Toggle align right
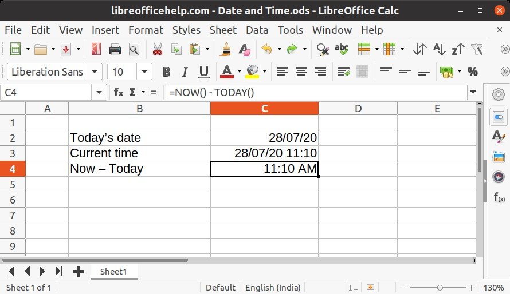The image size is (510, 294). (320, 71)
